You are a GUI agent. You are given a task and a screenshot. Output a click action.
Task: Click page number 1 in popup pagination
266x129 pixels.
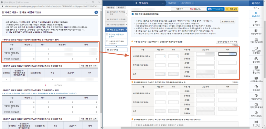point(45,85)
